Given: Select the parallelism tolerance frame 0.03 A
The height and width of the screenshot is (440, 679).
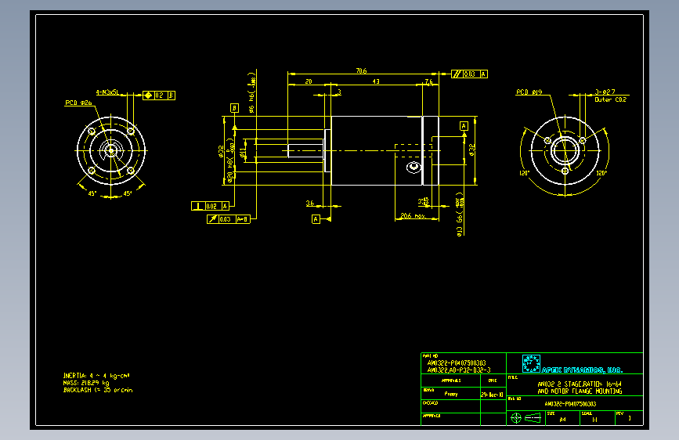Looking at the screenshot, I should pyautogui.click(x=469, y=74).
